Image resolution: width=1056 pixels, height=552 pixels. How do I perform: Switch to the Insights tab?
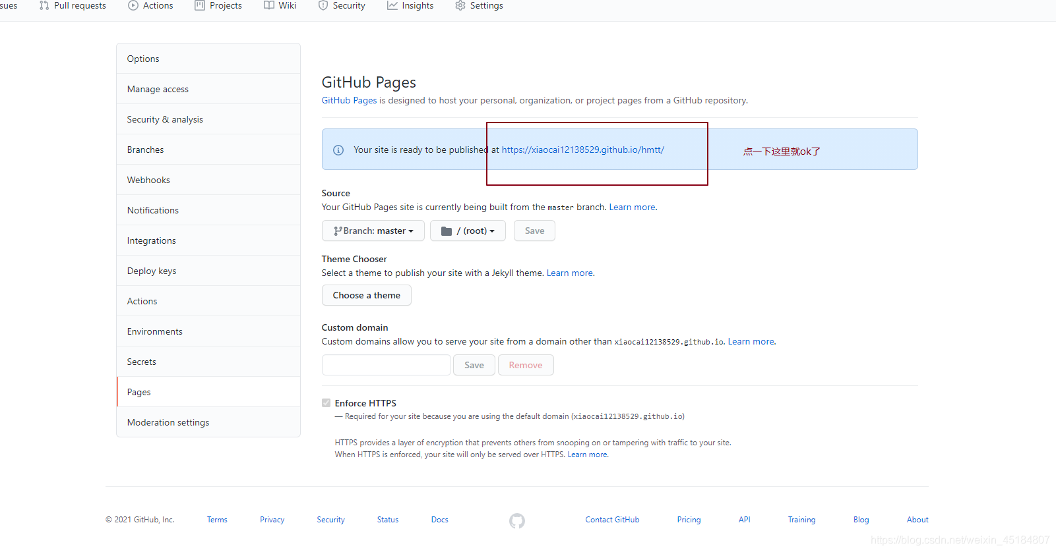[x=410, y=5]
